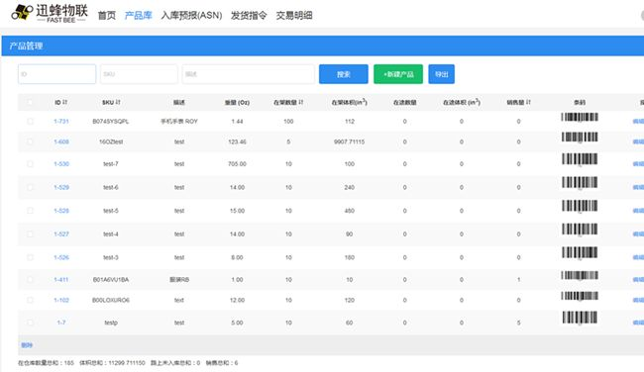The height and width of the screenshot is (372, 644).
Task: Select the SKU cell B01A6VU1BA
Action: click(x=111, y=279)
